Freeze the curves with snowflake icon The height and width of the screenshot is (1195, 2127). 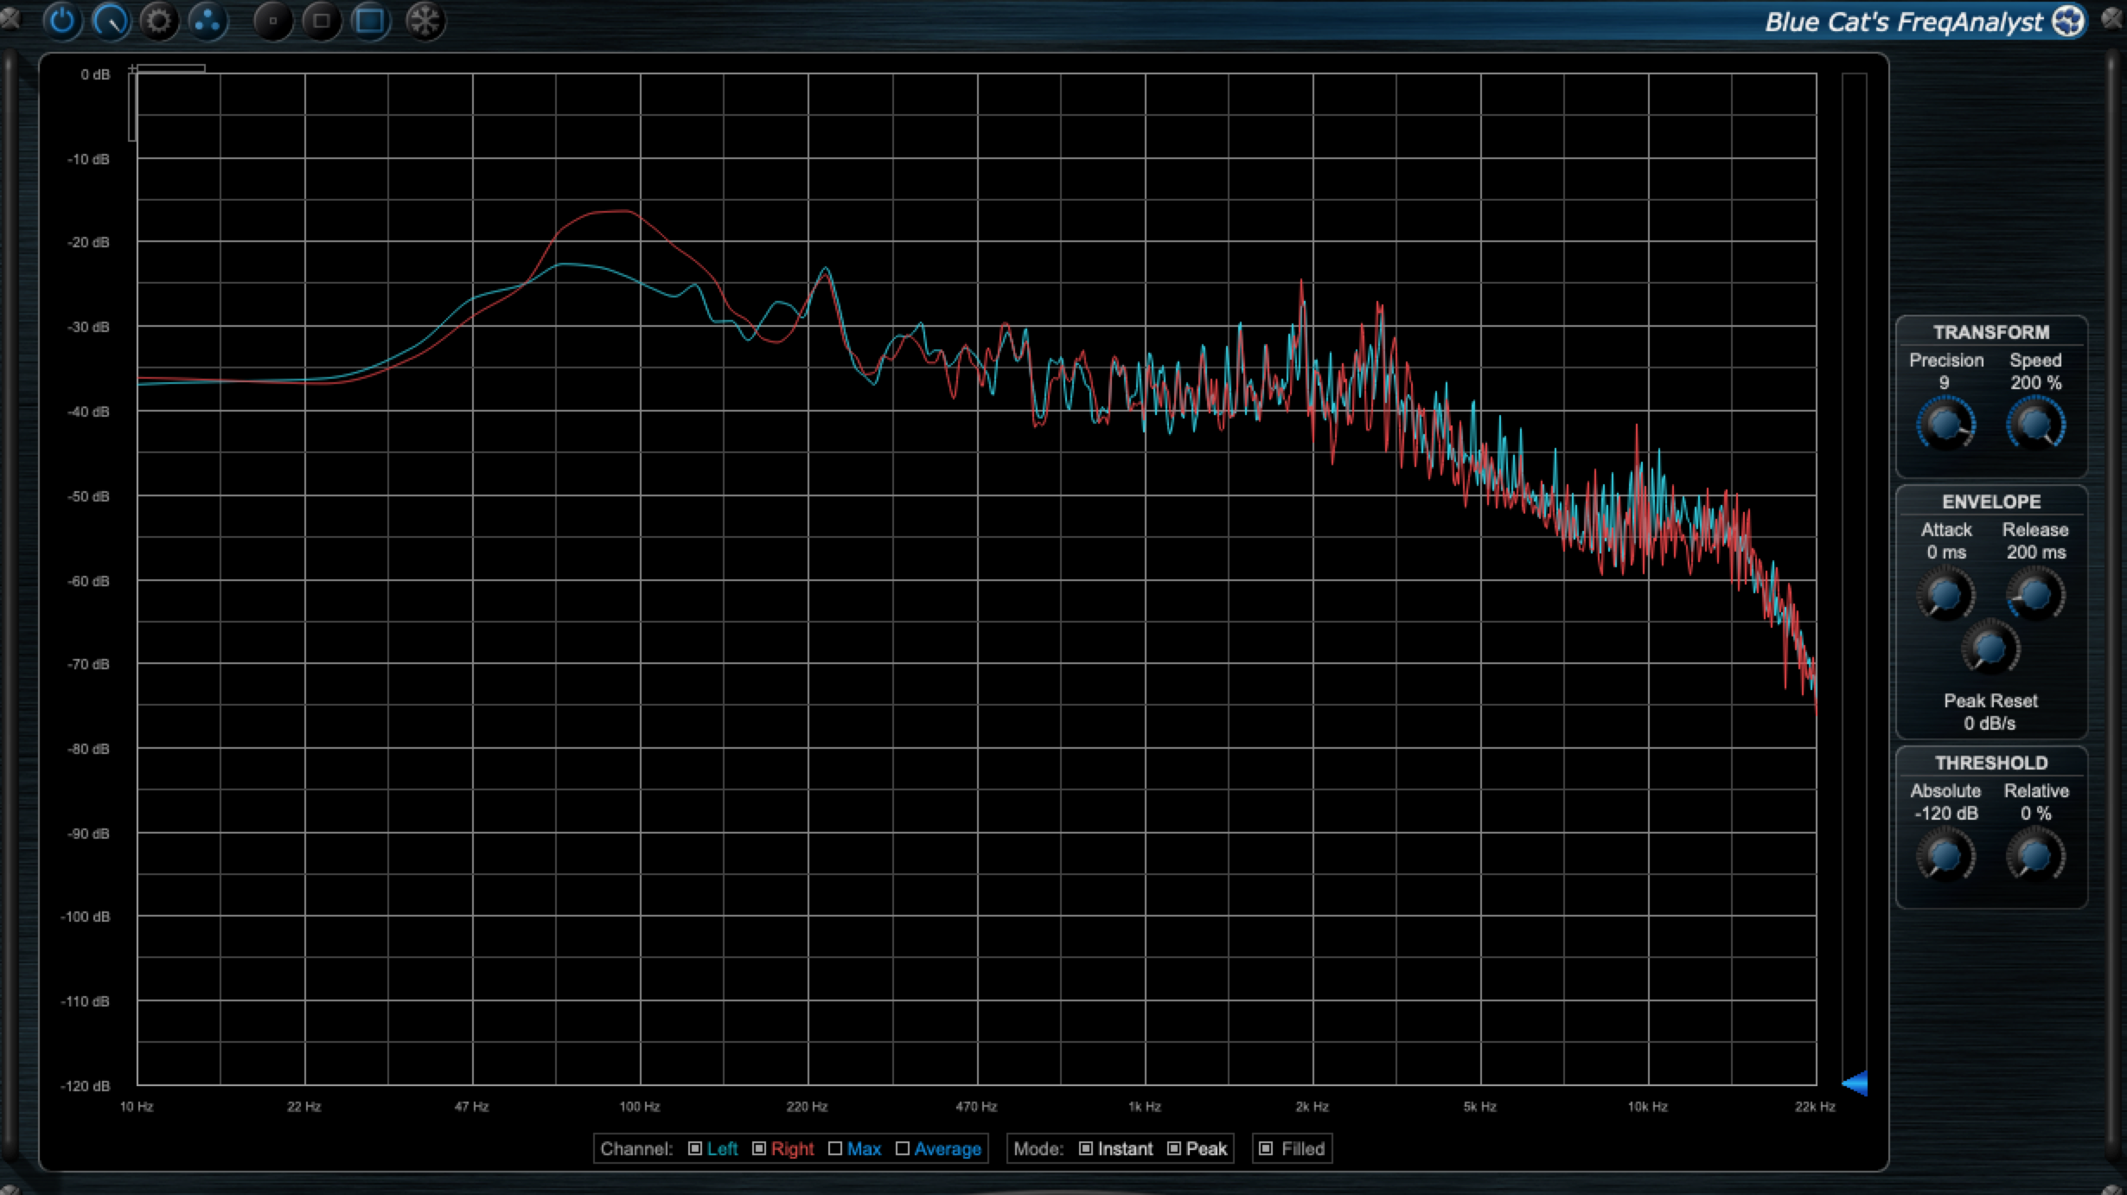(x=425, y=21)
